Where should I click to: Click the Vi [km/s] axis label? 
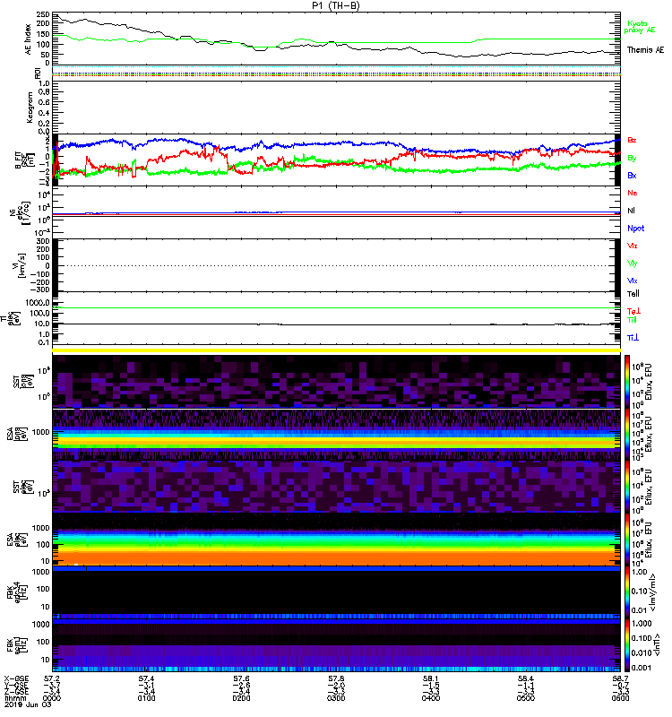21,265
